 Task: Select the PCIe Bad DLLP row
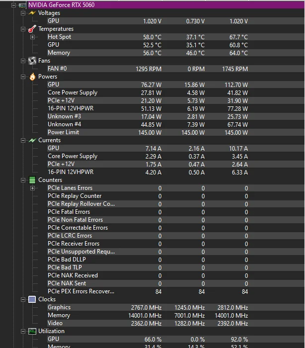pyautogui.click(x=175, y=260)
